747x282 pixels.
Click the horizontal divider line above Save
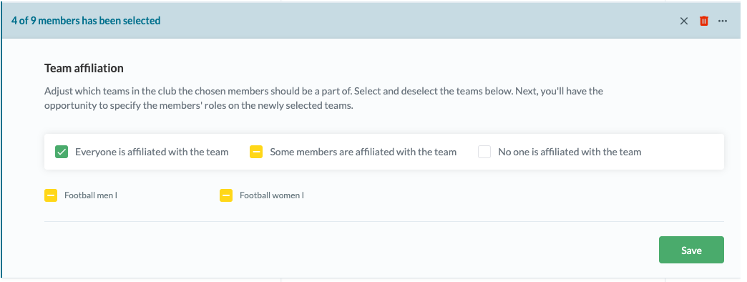pos(384,221)
